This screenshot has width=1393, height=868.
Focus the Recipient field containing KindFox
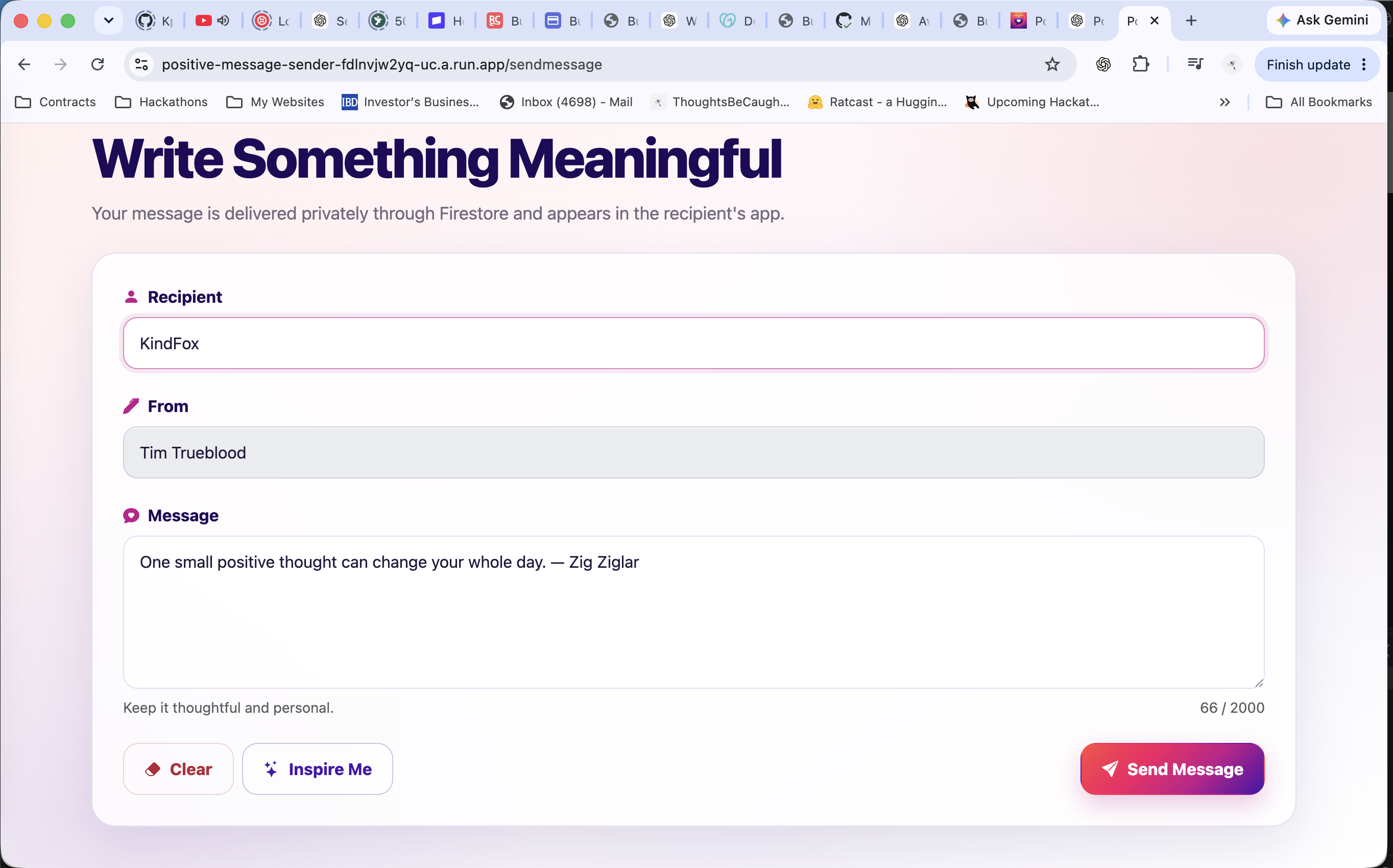pyautogui.click(x=693, y=343)
